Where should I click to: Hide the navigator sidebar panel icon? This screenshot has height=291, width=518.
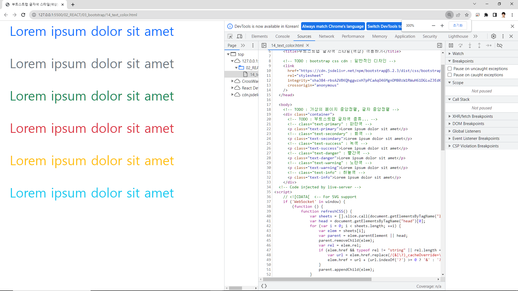point(264,46)
